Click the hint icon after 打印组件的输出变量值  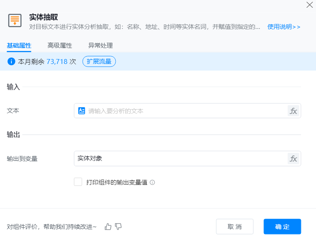coord(152,182)
